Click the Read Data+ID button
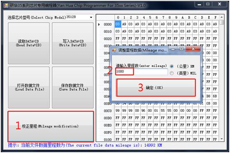 coord(29,43)
